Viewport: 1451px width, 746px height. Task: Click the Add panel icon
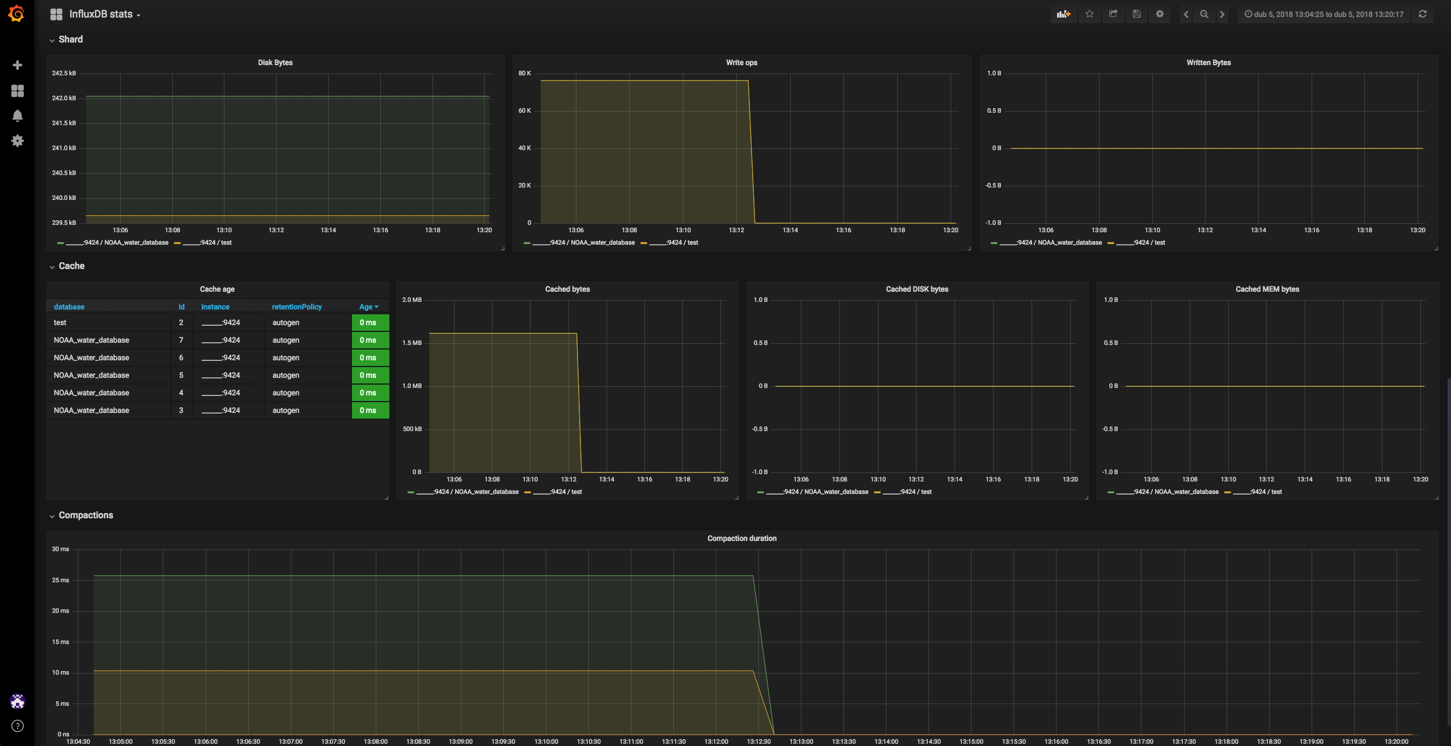pyautogui.click(x=1063, y=14)
